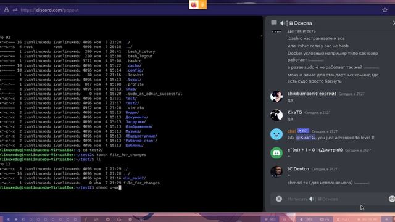Click the 'cd test2/' command in the terminal
This screenshot has height=222, width=395.
tap(93, 150)
